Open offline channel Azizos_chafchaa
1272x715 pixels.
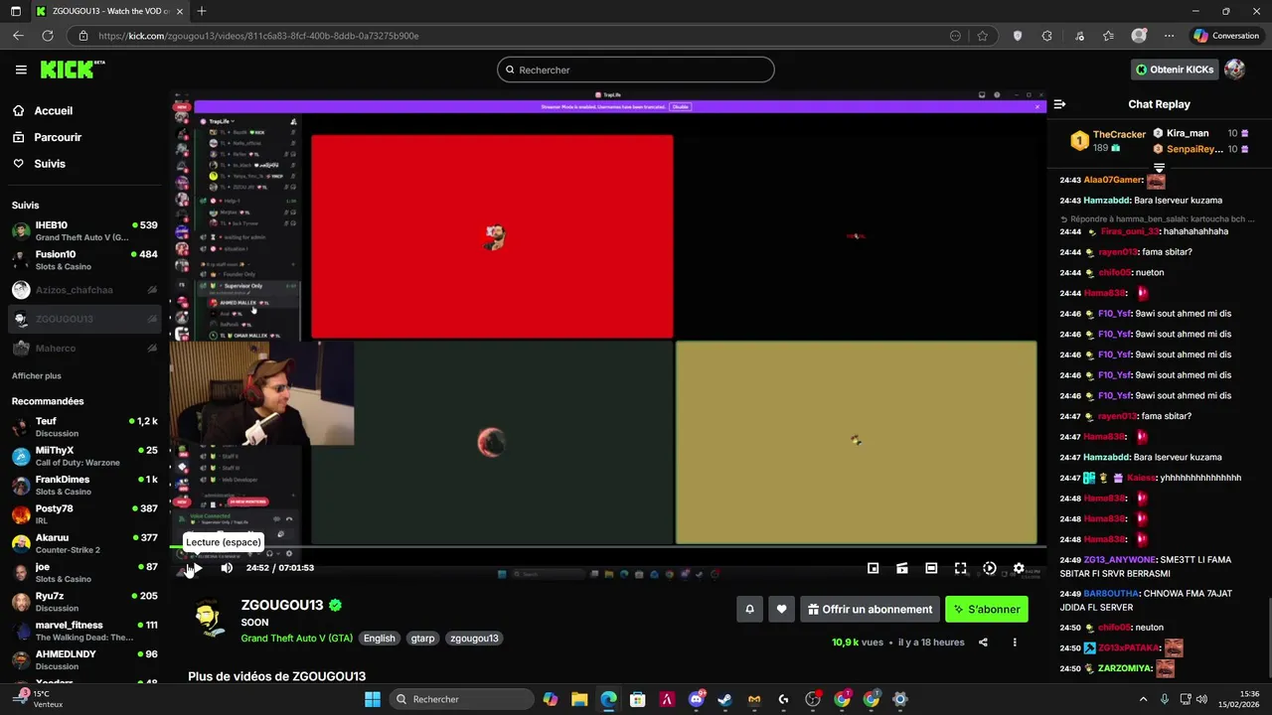tap(84, 290)
